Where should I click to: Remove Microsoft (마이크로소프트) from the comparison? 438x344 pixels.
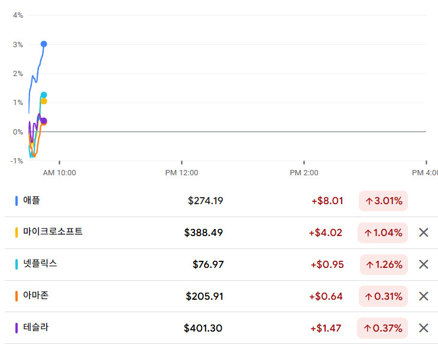tap(423, 232)
